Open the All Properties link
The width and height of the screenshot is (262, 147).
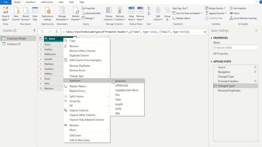tap(221, 53)
